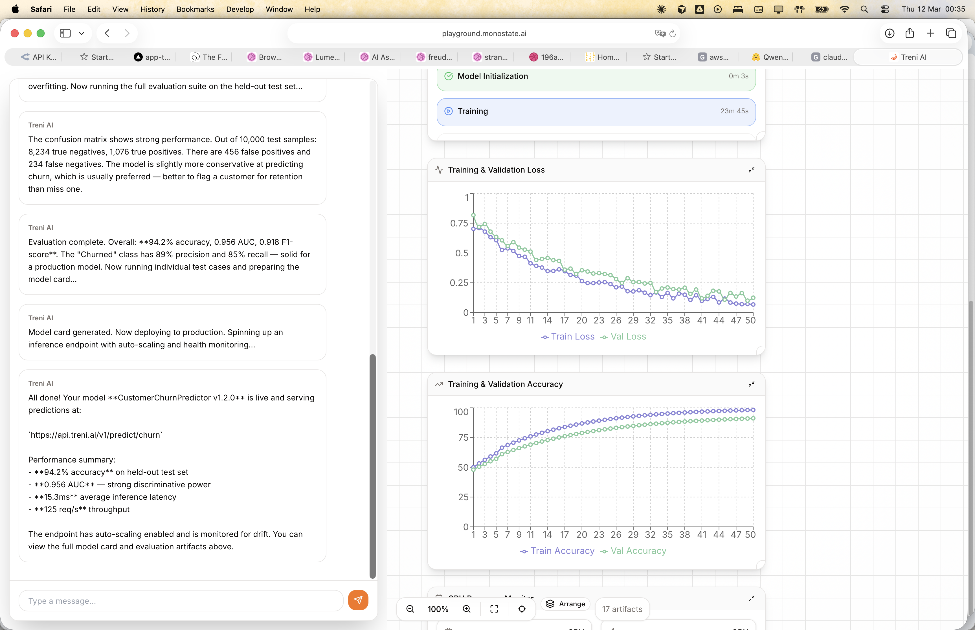Click the fit-to-screen canvas icon
The width and height of the screenshot is (975, 630).
(494, 609)
